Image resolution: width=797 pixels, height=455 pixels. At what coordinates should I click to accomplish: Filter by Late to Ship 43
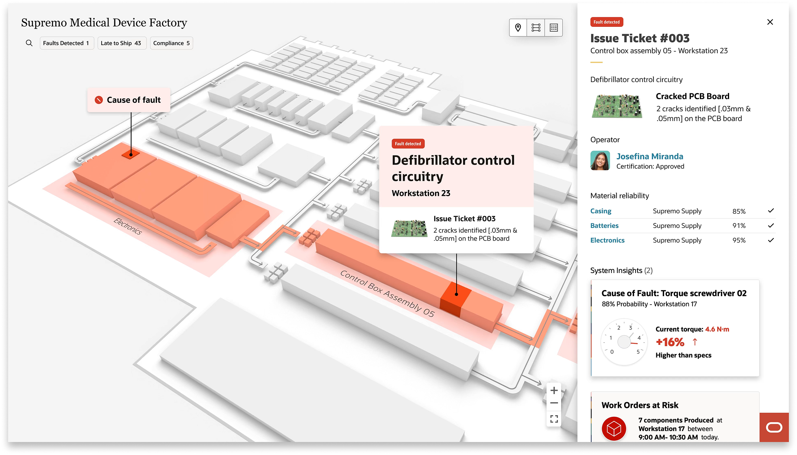point(121,43)
